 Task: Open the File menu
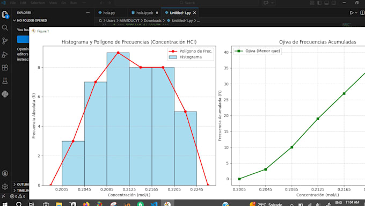click(x=13, y=3)
